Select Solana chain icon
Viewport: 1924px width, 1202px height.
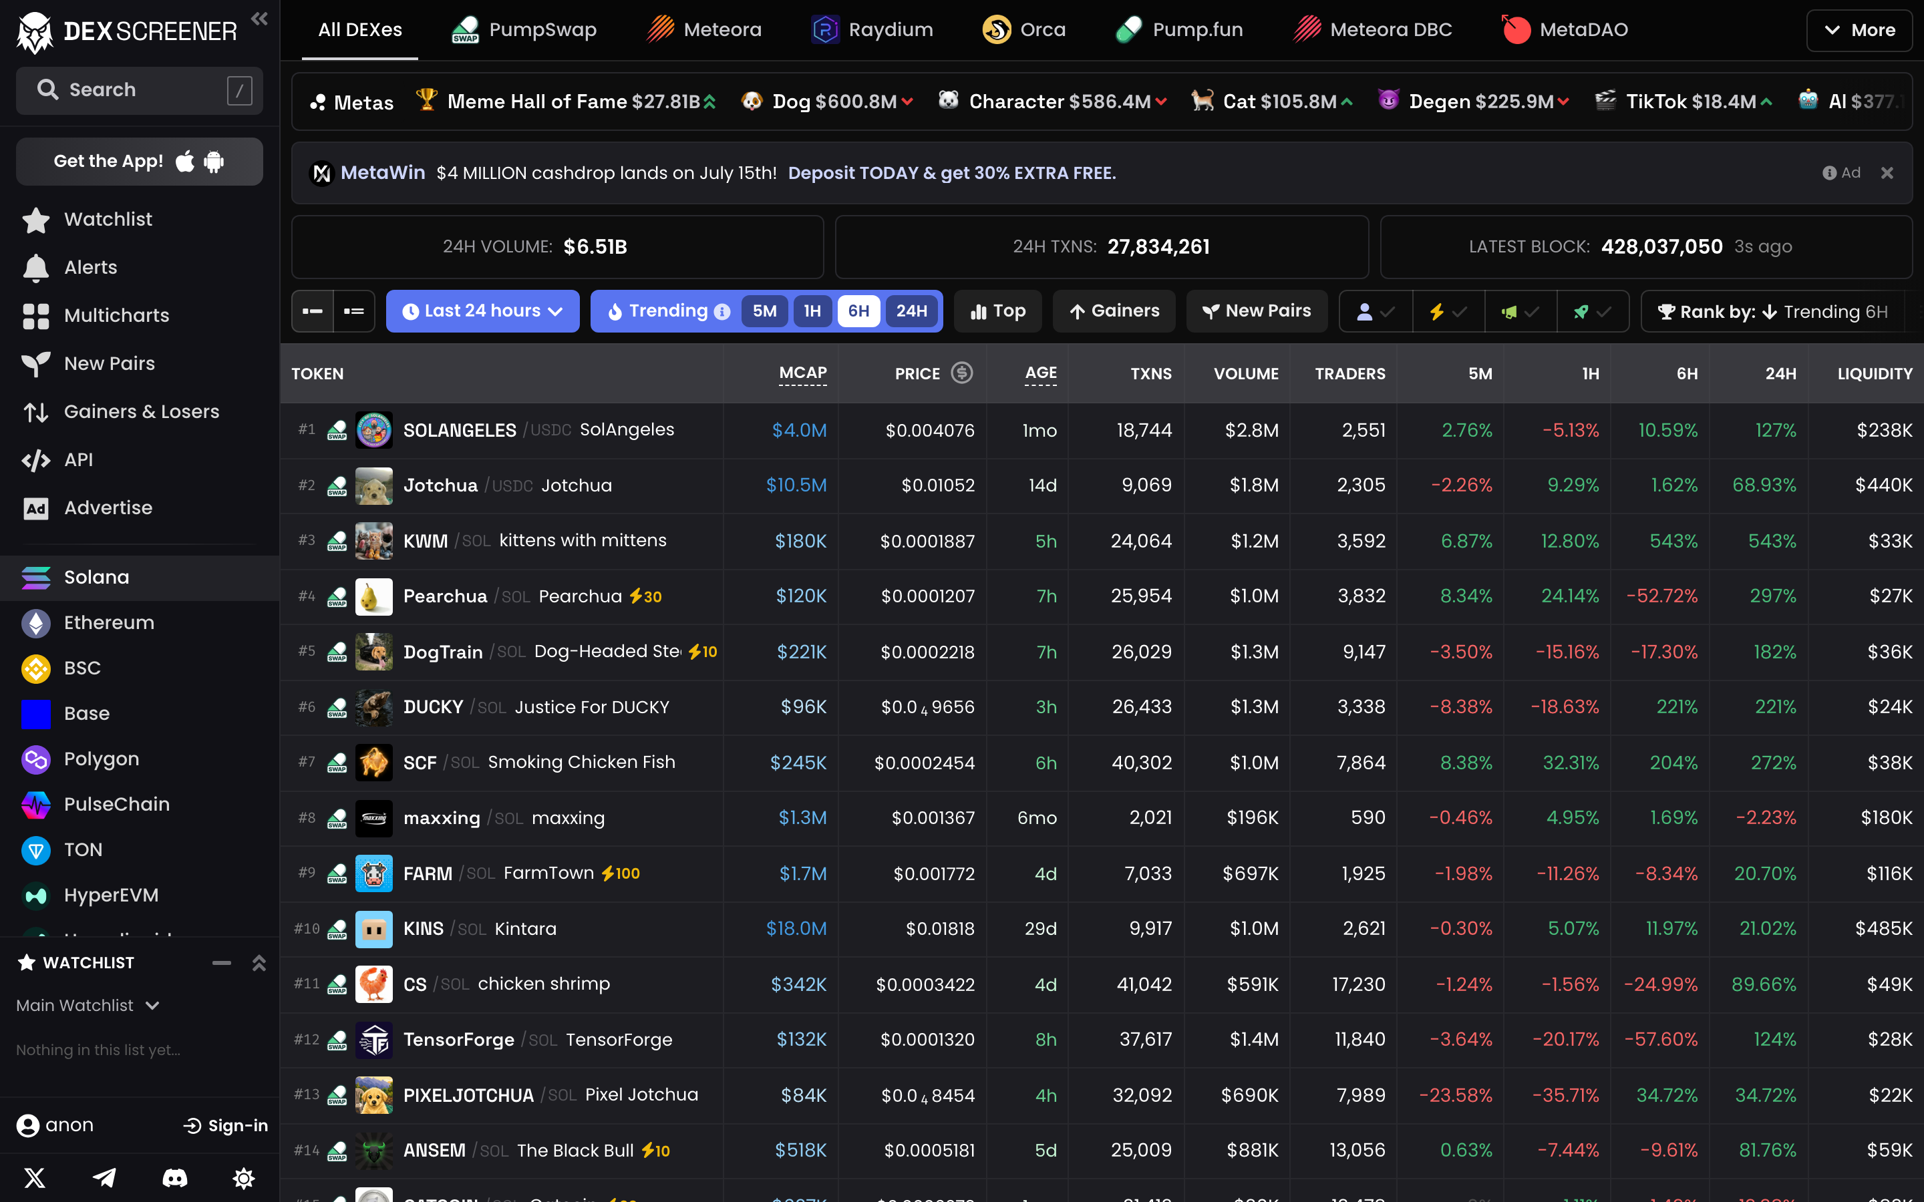[x=36, y=577]
